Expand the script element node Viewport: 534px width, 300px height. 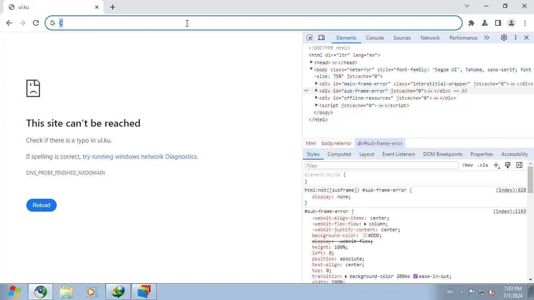click(316, 105)
